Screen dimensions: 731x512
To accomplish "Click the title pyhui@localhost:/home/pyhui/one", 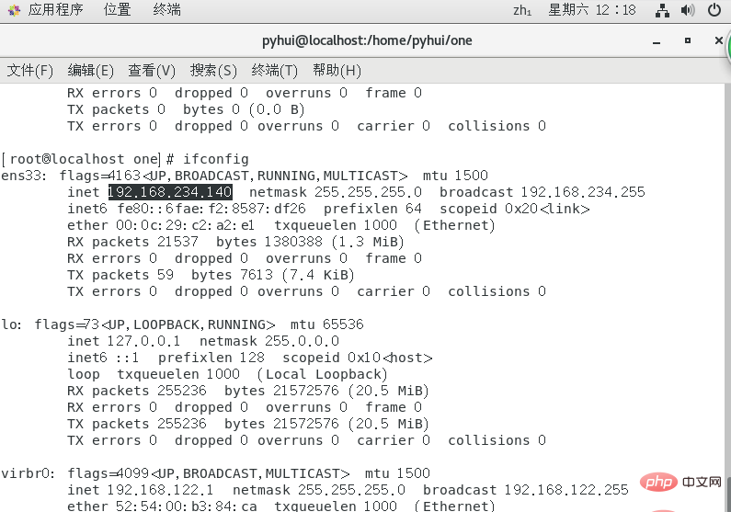I will [367, 40].
